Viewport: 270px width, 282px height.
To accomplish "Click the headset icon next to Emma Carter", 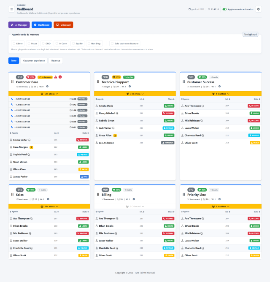I will [29, 140].
